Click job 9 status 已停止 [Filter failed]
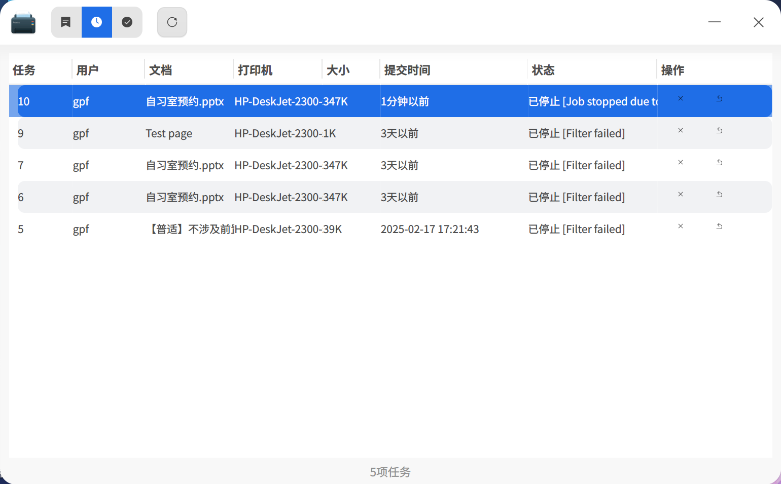781x484 pixels. (x=577, y=133)
